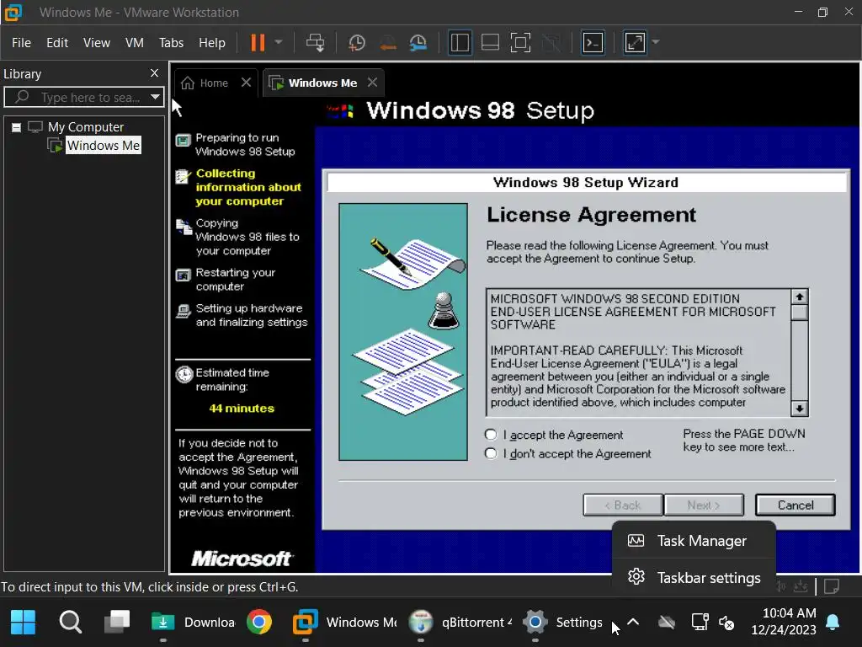This screenshot has width=862, height=647.
Task: Open the Task View icon
Action: pos(117,622)
